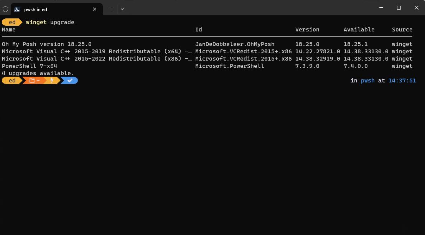Image resolution: width=425 pixels, height=235 pixels.
Task: Click the PowerShell icon in the tab
Action: coord(17,9)
